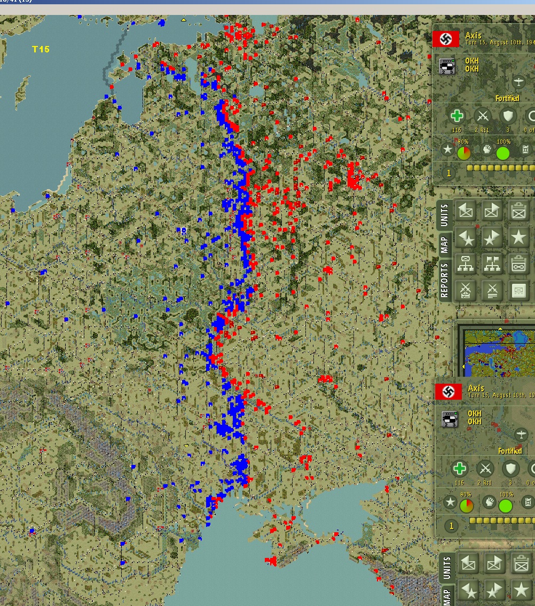This screenshot has width=535, height=606.
Task: Click the crossed swords icon in lower unit panel
Action: pos(485,469)
